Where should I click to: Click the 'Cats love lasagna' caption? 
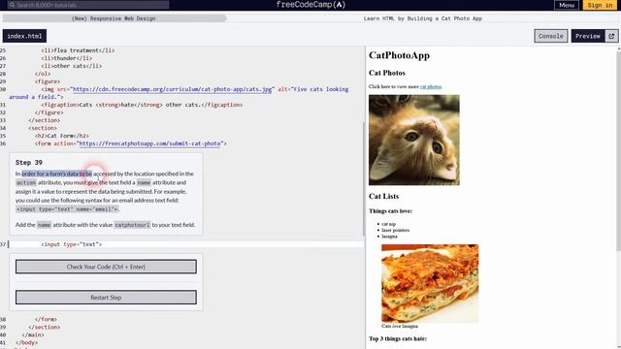pyautogui.click(x=400, y=326)
